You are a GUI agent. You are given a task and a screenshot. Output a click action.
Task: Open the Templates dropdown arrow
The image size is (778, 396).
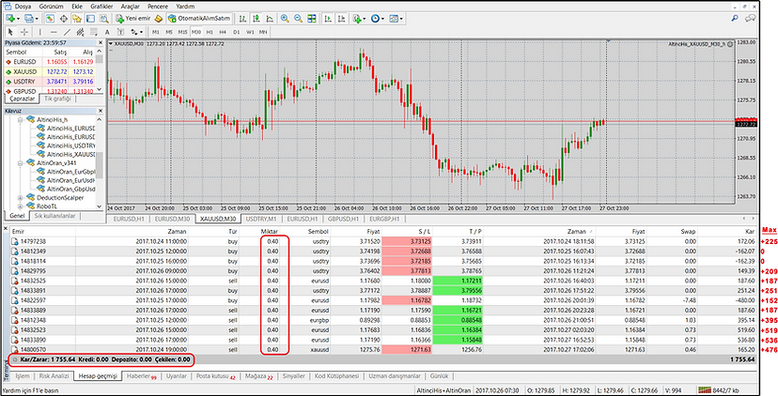(x=401, y=19)
